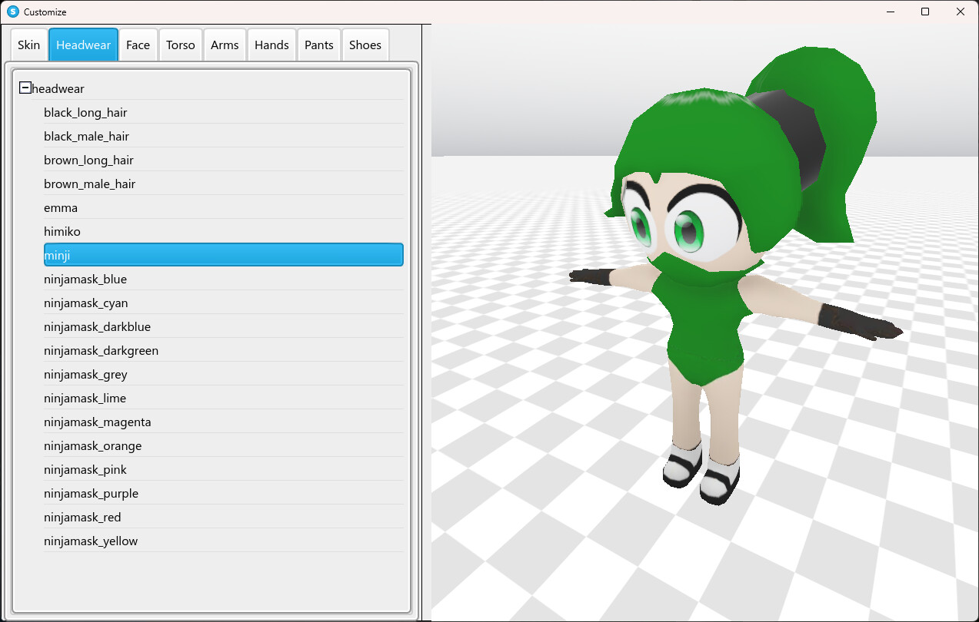Select the black_long_hair headwear
Viewport: 979px width, 622px height.
(x=85, y=112)
